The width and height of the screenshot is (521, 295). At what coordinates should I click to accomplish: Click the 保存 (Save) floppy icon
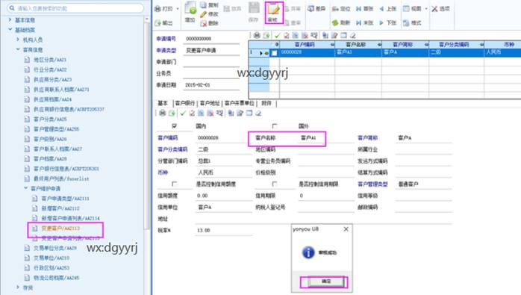[254, 8]
